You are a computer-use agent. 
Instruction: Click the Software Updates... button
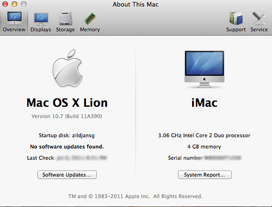coord(67,175)
